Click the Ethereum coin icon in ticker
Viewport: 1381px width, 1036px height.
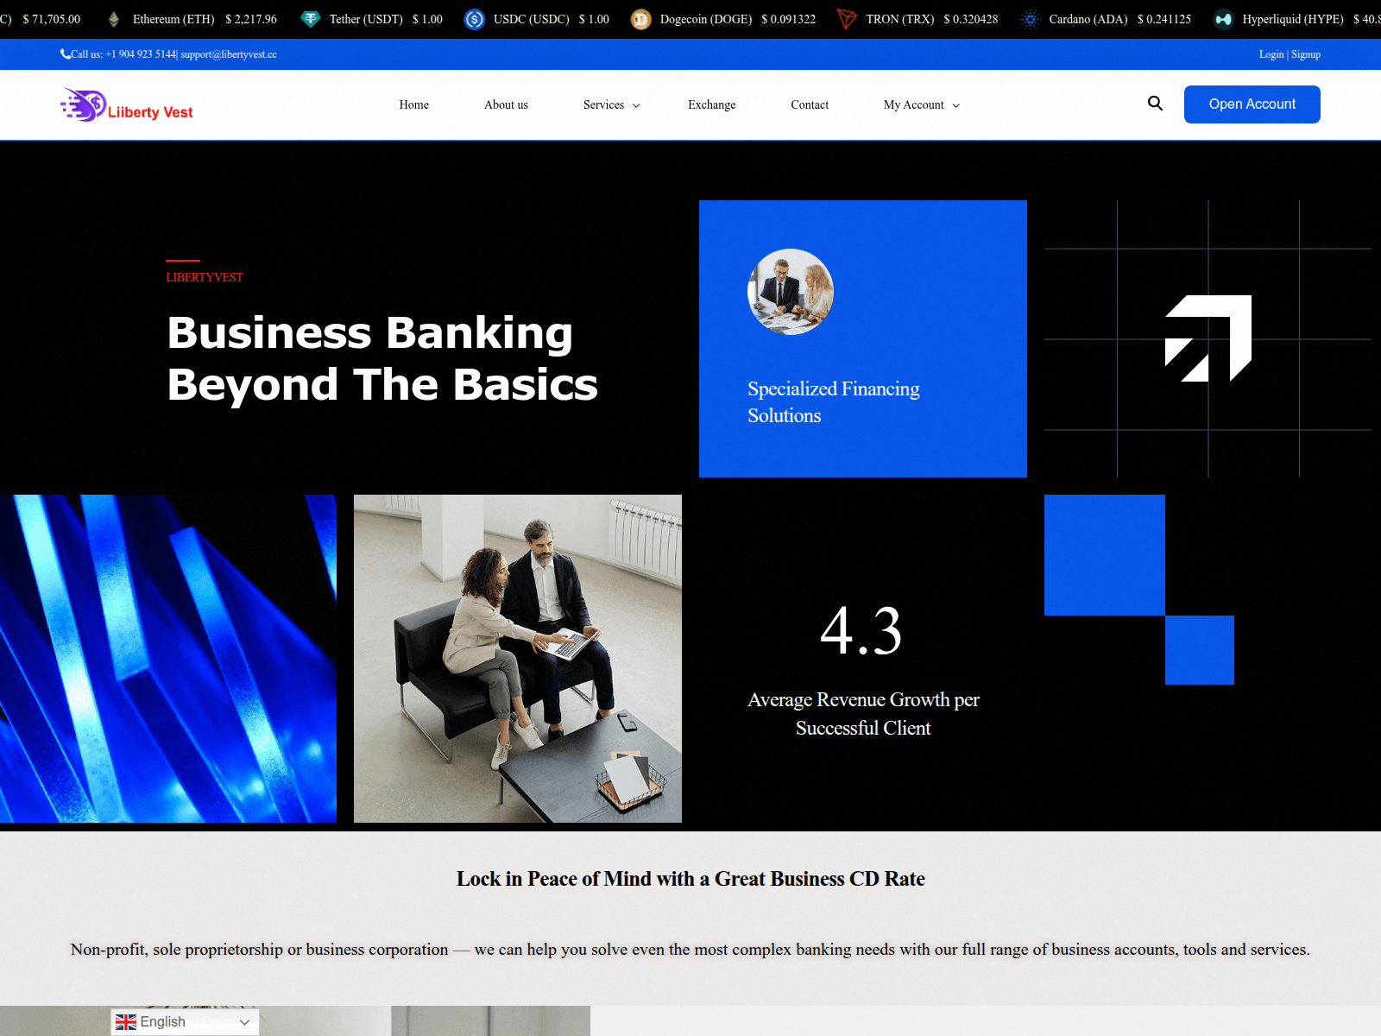coord(114,19)
